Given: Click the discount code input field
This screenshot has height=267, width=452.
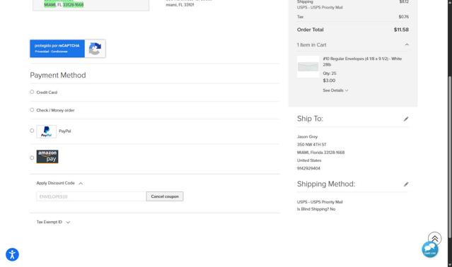Looking at the screenshot, I should coord(91,196).
